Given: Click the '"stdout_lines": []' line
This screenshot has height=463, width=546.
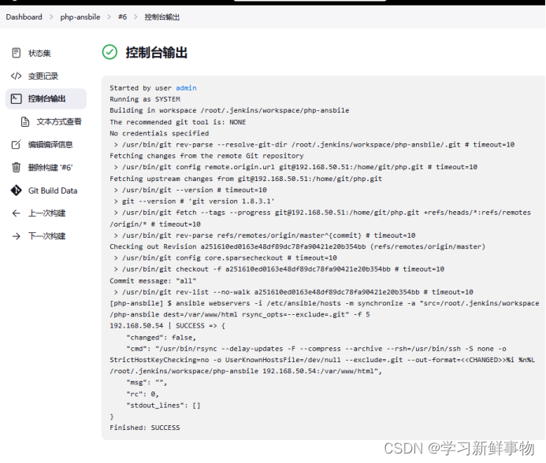Looking at the screenshot, I should point(163,406).
